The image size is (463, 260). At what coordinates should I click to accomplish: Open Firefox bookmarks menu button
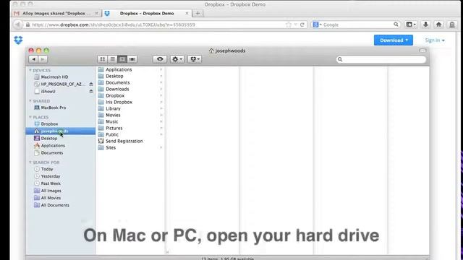point(411,25)
